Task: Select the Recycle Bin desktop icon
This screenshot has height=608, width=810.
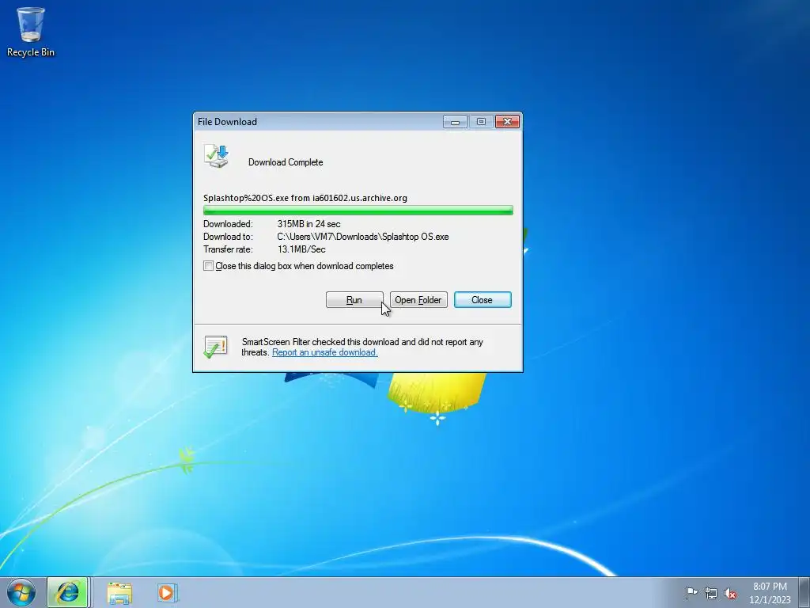Action: (31, 32)
